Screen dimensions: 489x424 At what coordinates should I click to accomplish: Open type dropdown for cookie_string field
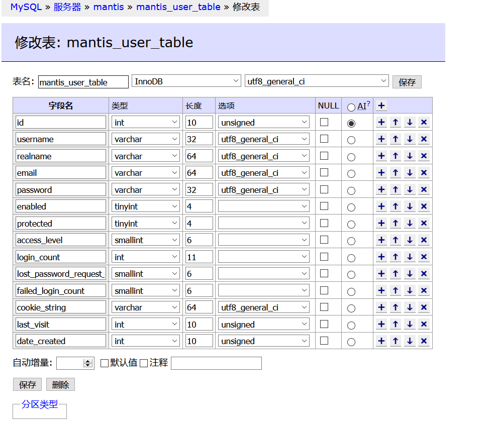pyautogui.click(x=146, y=307)
